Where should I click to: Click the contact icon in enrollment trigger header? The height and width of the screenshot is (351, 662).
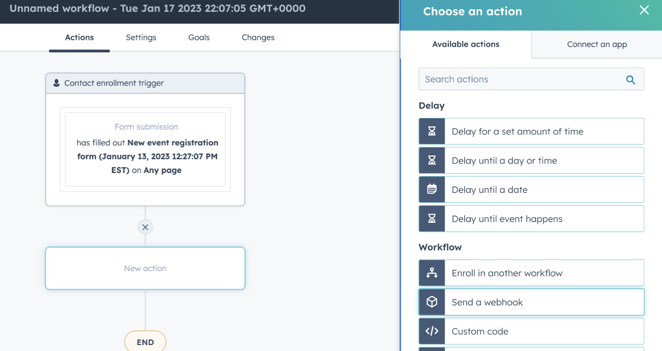click(x=57, y=83)
